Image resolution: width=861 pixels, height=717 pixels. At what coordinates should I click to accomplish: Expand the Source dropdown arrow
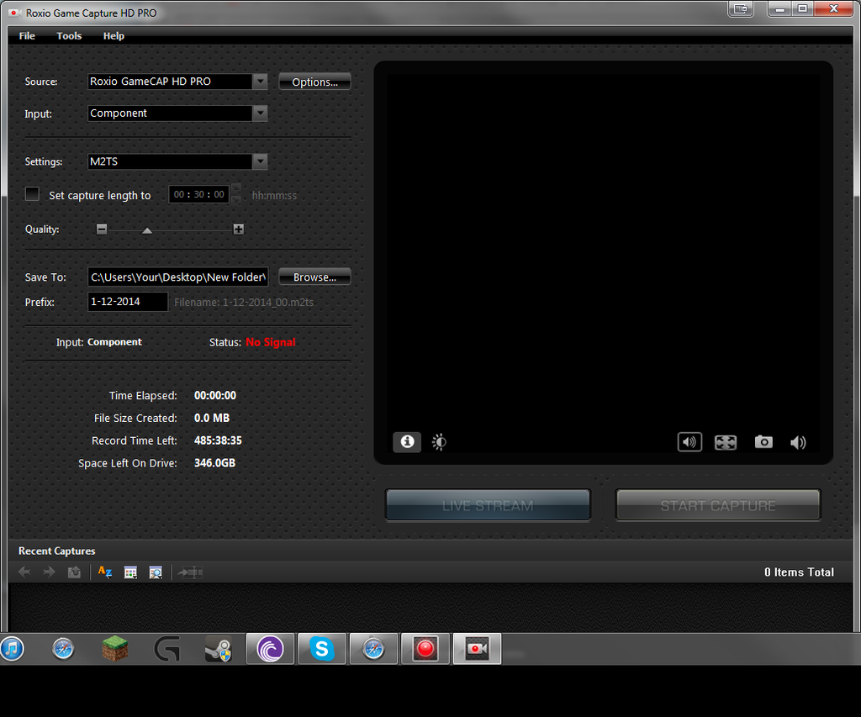point(261,82)
